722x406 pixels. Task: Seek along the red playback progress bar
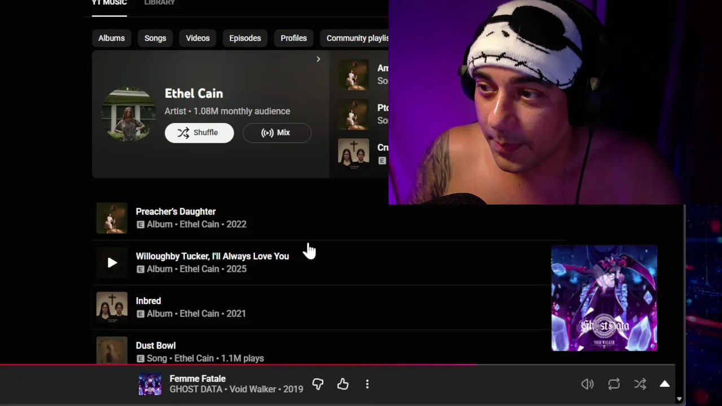[x=337, y=365]
